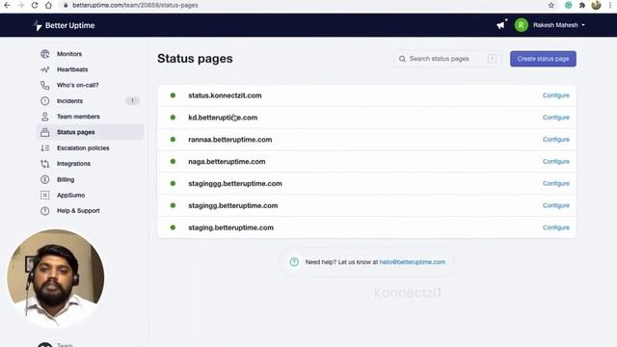Reload the page in the browser
This screenshot has height=347, width=617.
click(35, 5)
